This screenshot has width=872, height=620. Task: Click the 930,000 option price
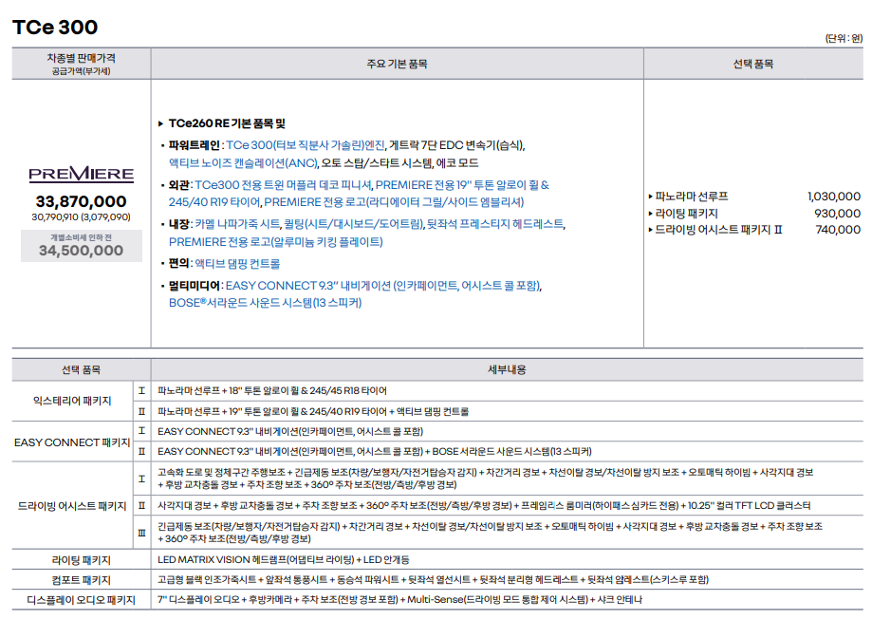pos(838,214)
